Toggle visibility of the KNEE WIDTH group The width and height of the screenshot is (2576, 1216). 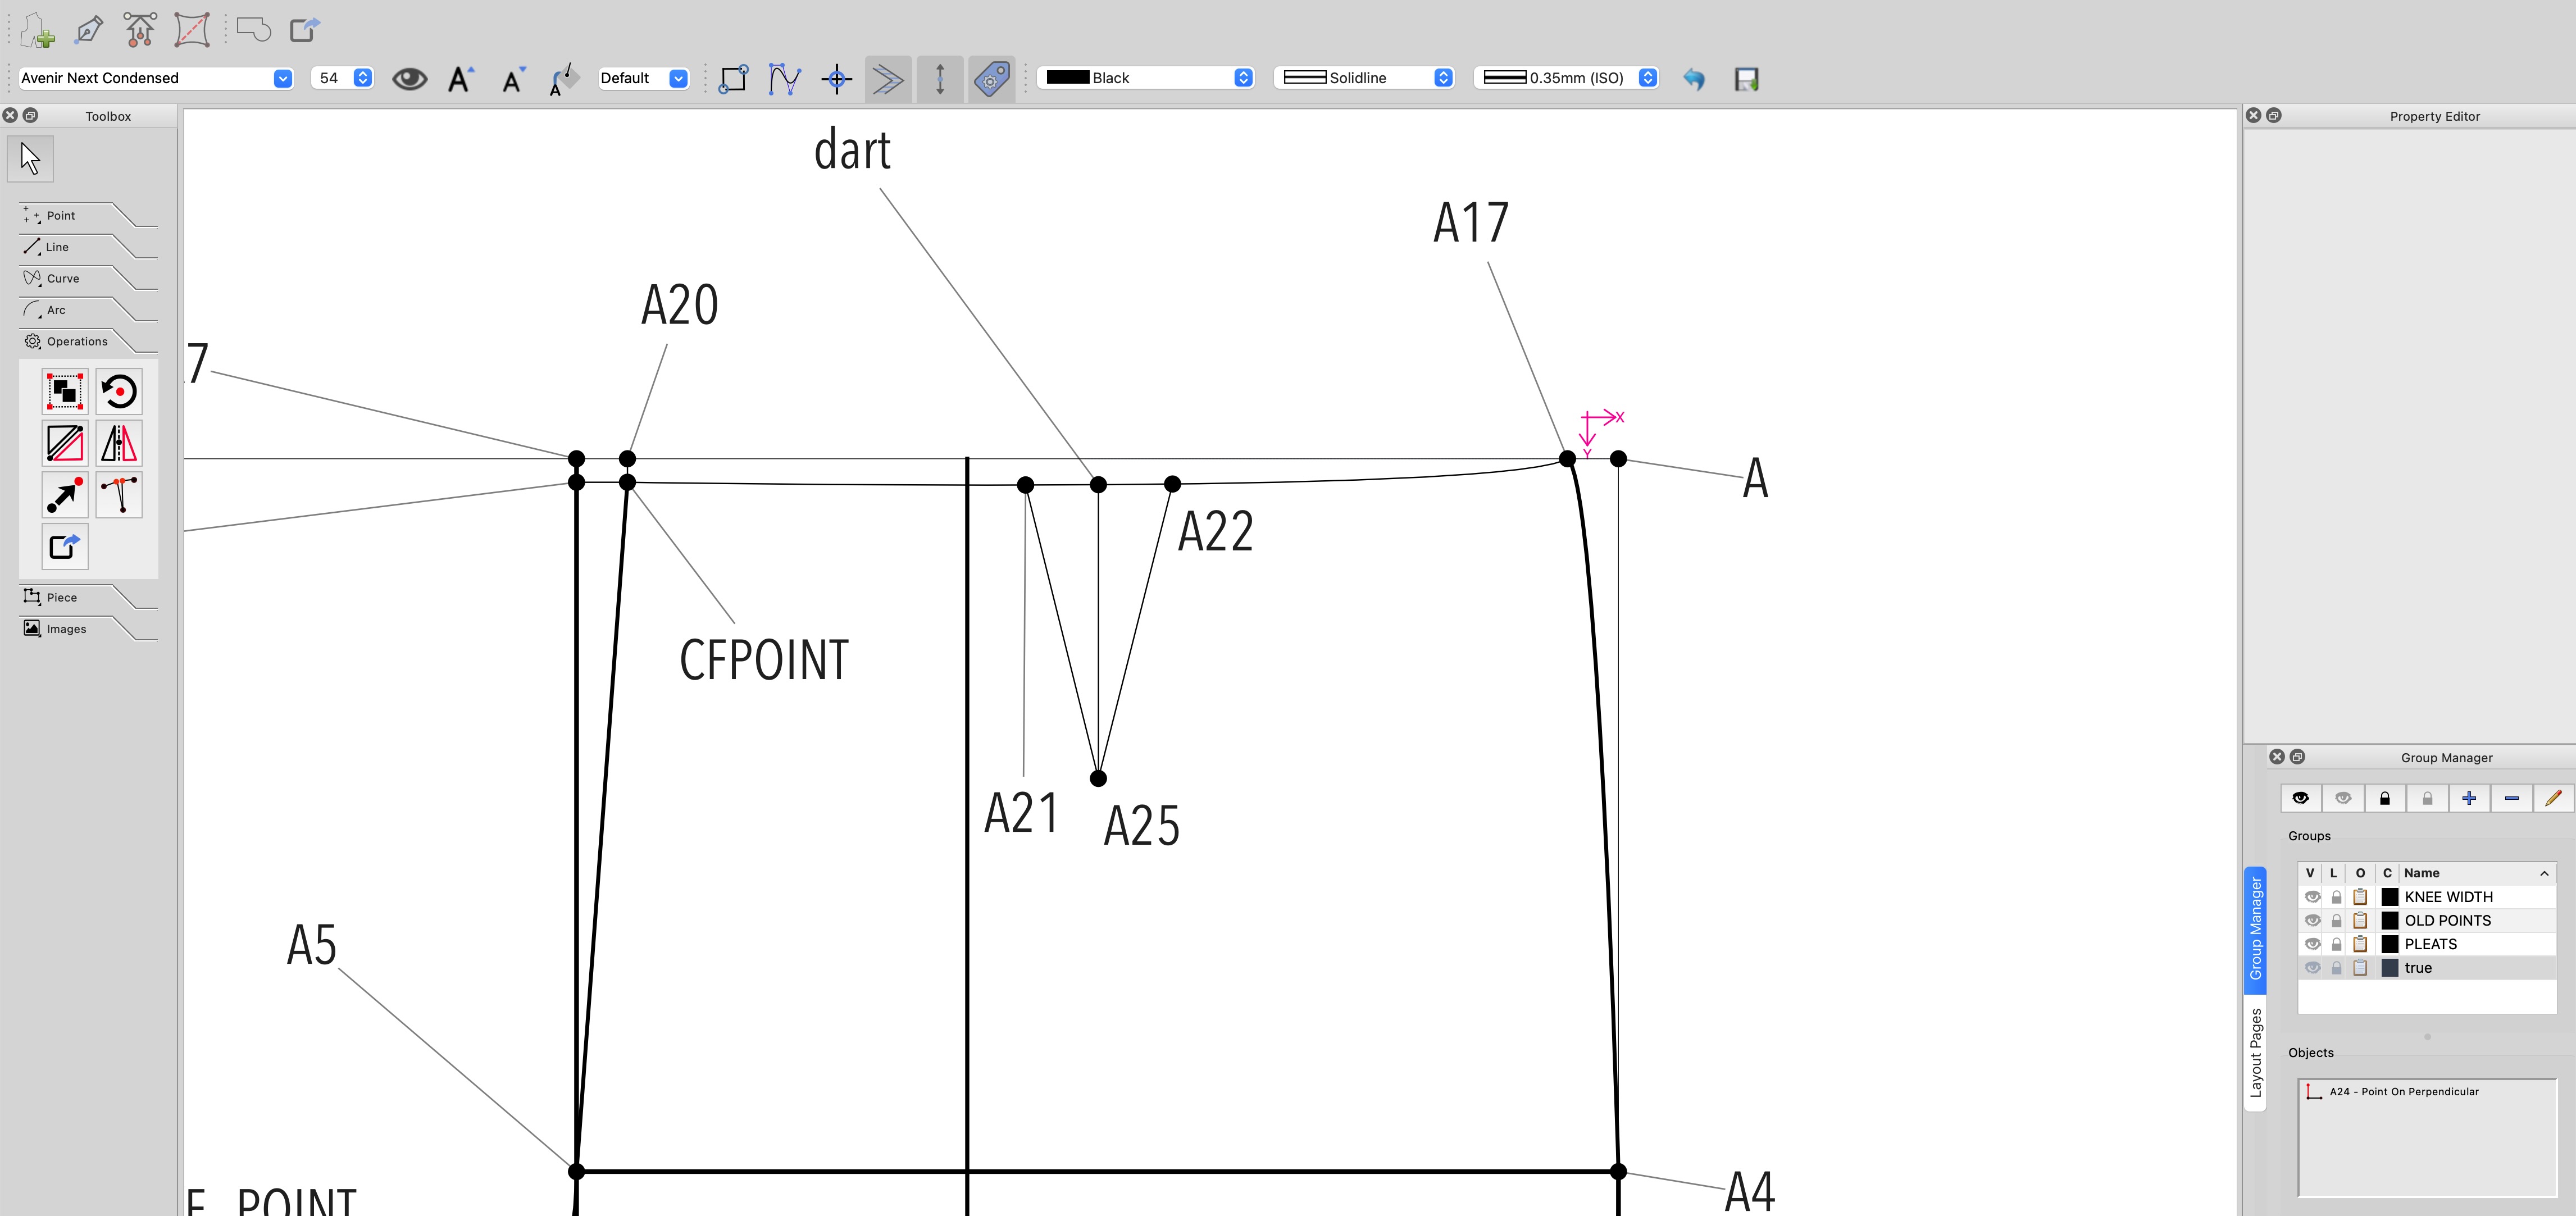[x=2312, y=897]
